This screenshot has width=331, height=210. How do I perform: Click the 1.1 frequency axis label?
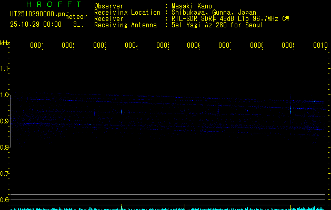coord(4,69)
